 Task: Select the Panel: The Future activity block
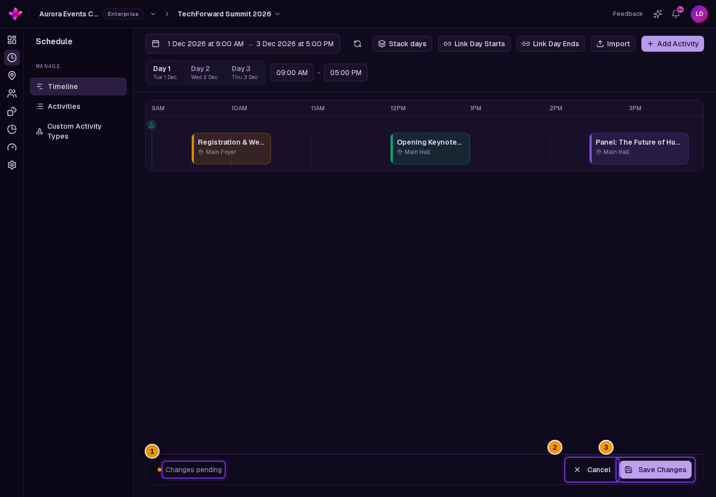[639, 149]
